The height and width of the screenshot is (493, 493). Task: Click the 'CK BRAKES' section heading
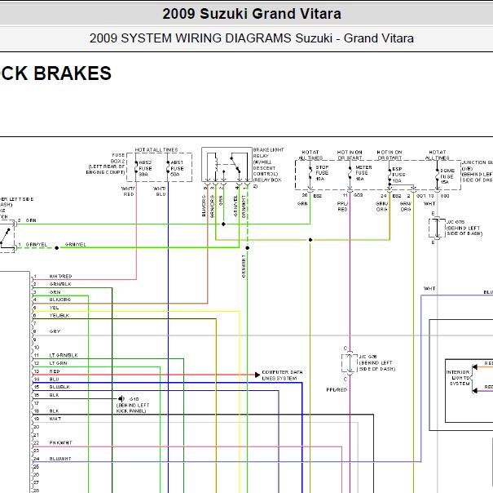(x=55, y=73)
